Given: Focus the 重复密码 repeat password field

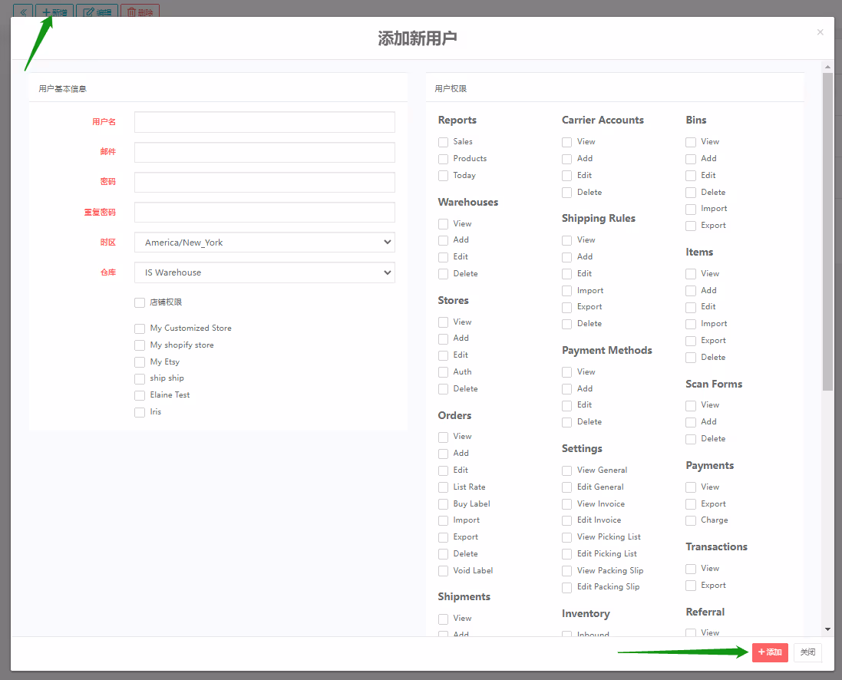Looking at the screenshot, I should 265,212.
